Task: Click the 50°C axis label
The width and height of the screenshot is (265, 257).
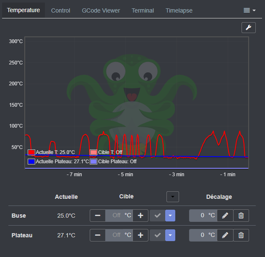Action: (x=17, y=147)
